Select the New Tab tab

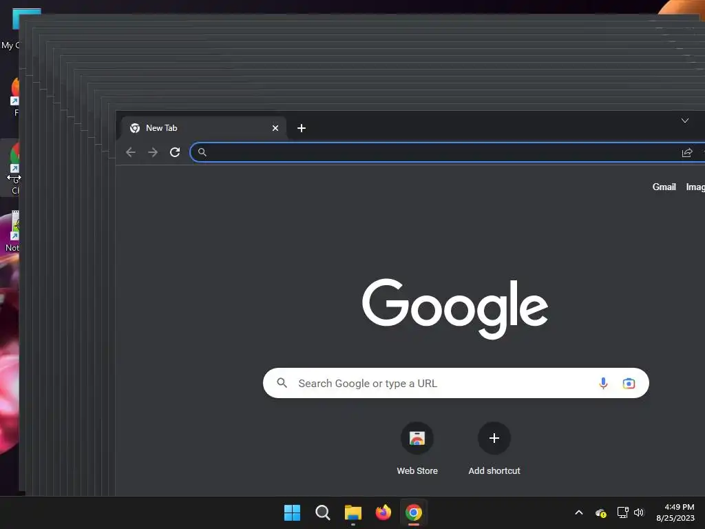coord(203,128)
